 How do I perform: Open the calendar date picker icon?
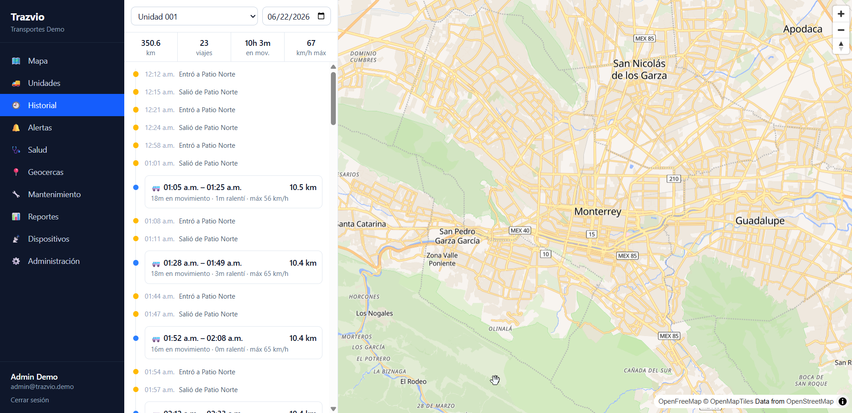[x=321, y=16]
